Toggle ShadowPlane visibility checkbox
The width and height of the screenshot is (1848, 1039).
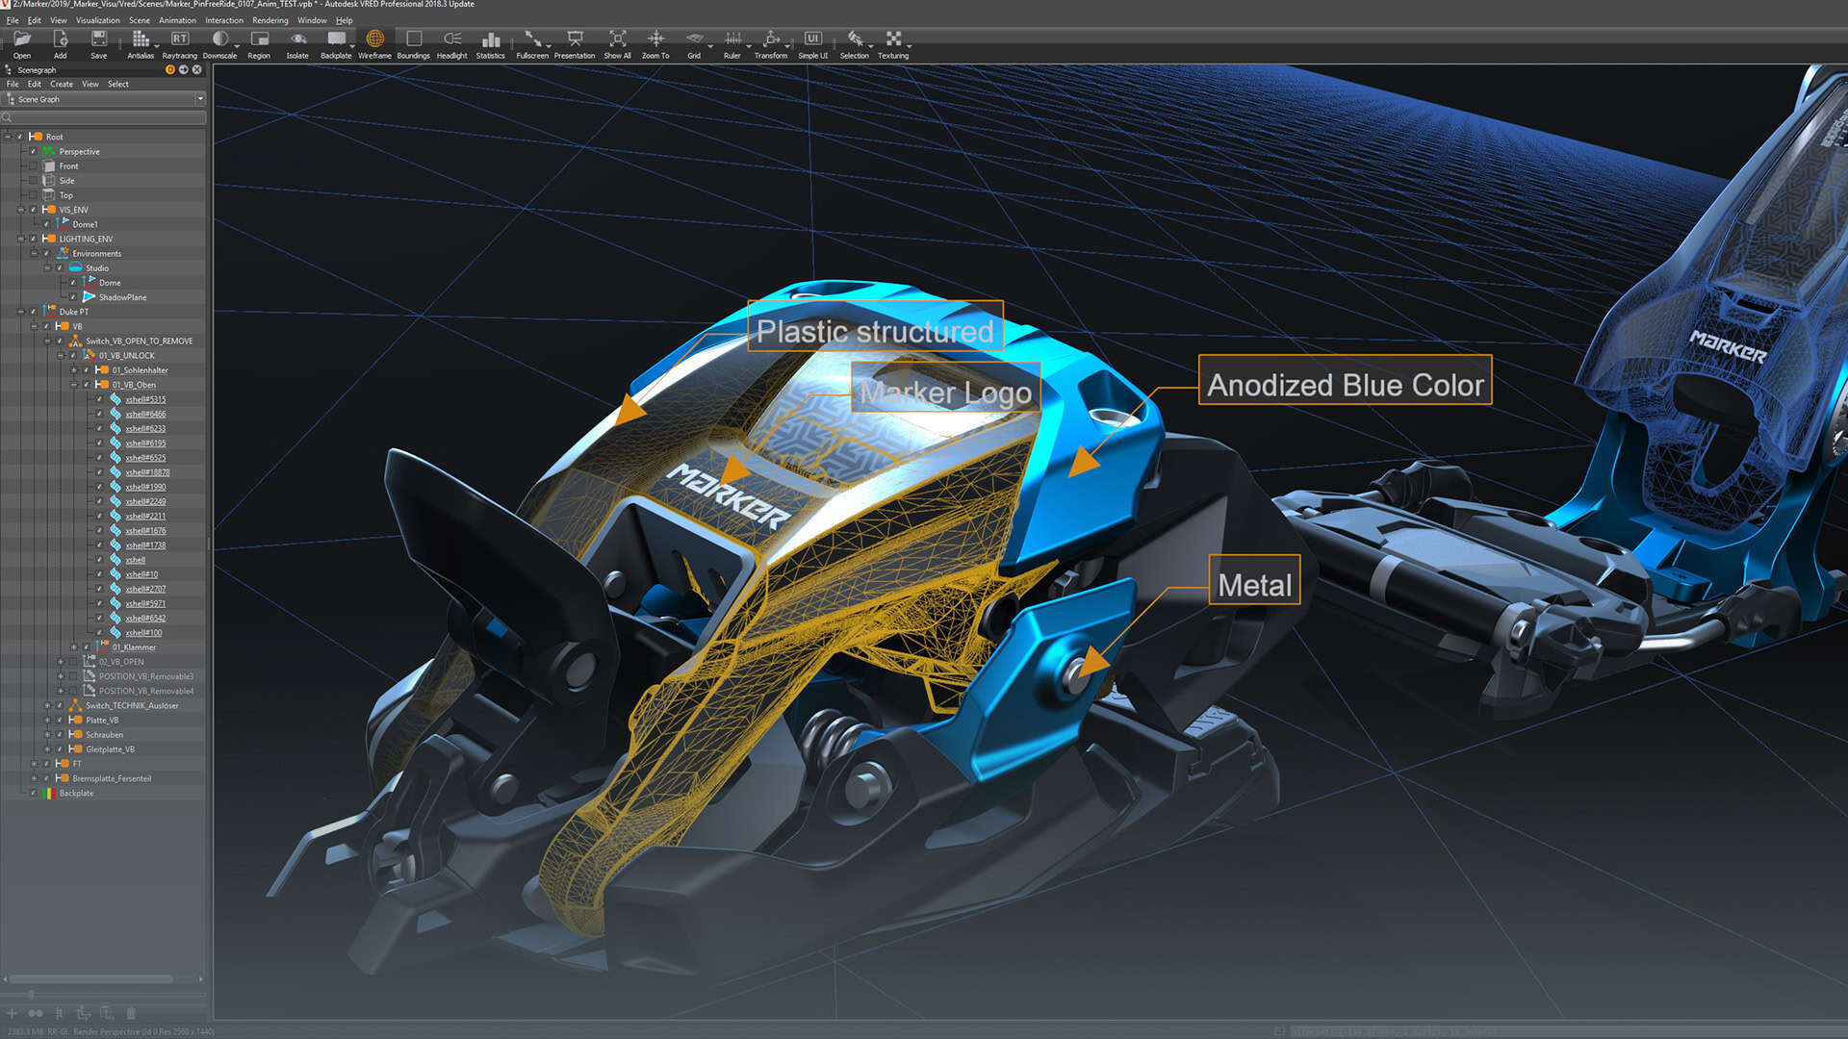click(x=72, y=297)
